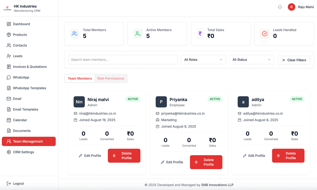Click the ACTIVE badge on Niraj malvi card
317x190 pixels.
point(133,99)
